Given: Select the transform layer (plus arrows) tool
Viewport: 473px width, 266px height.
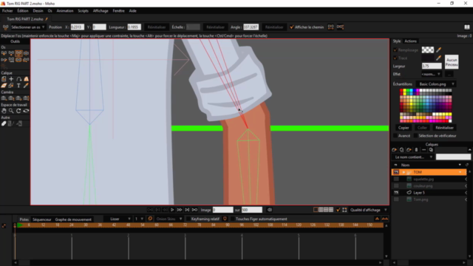Looking at the screenshot, I should [11, 79].
